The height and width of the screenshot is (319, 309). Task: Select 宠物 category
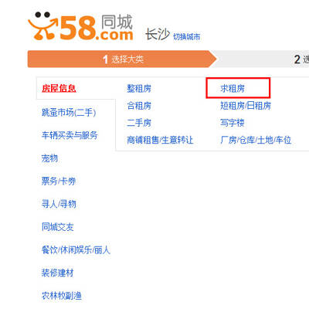click(49, 158)
